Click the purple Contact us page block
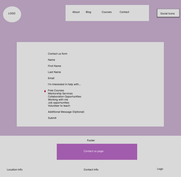Image resolution: width=181 pixels, height=177 pixels. point(97,152)
